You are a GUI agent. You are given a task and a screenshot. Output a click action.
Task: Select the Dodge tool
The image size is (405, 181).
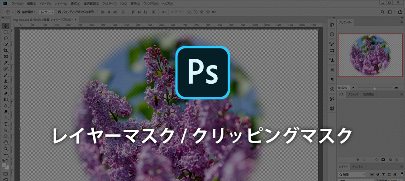6,112
